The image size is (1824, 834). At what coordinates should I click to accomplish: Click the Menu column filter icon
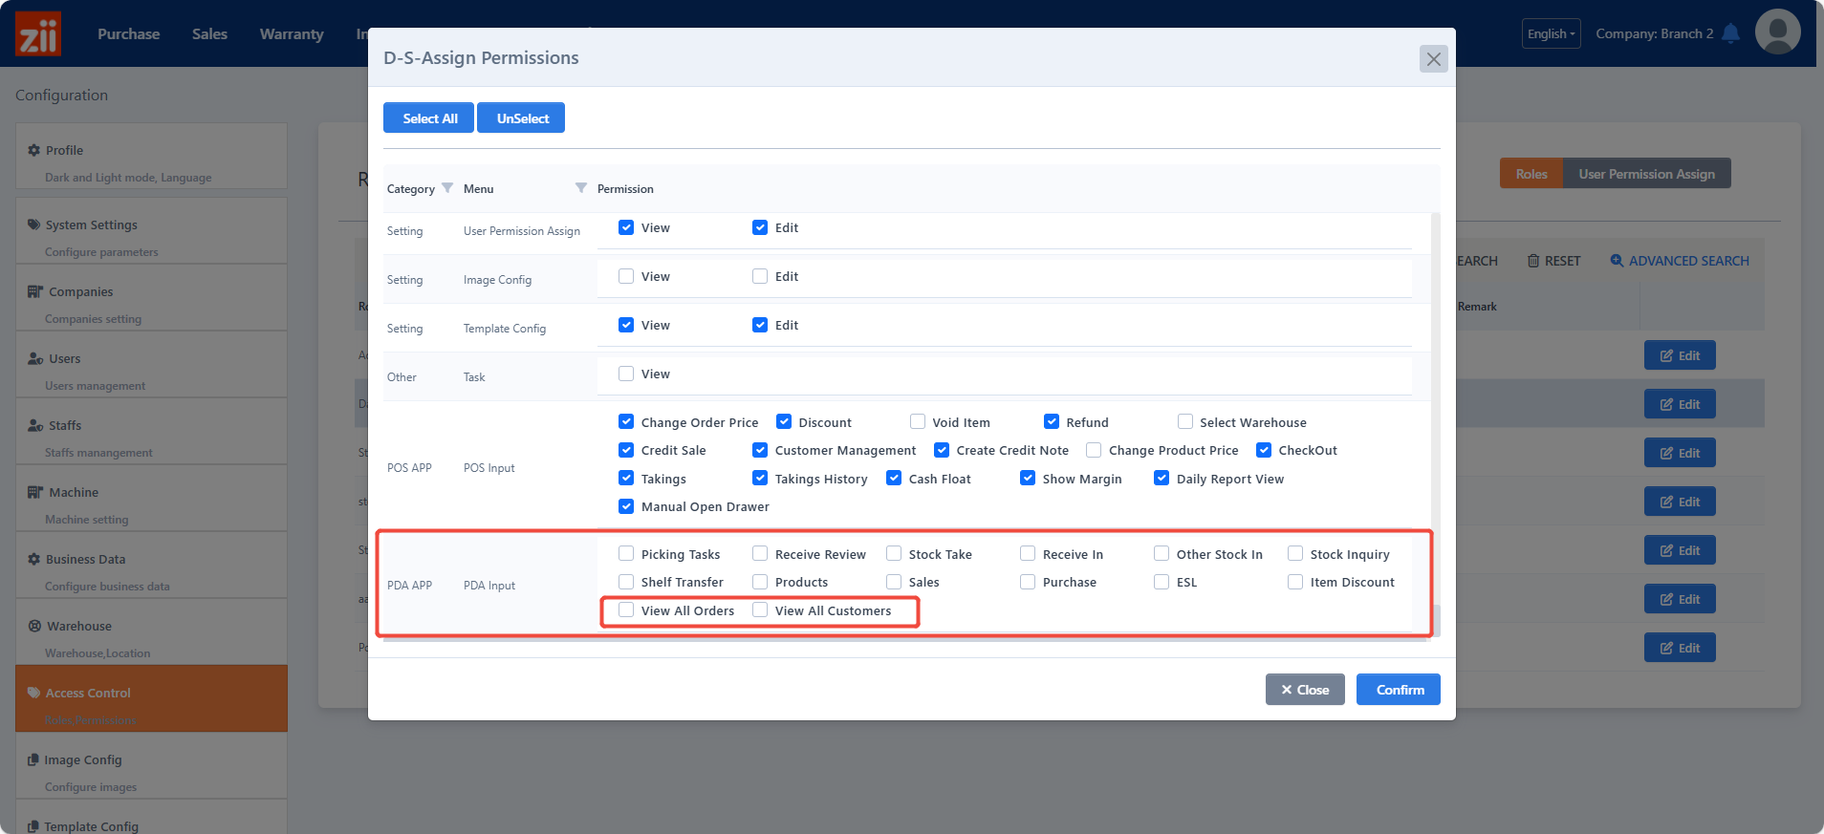580,188
